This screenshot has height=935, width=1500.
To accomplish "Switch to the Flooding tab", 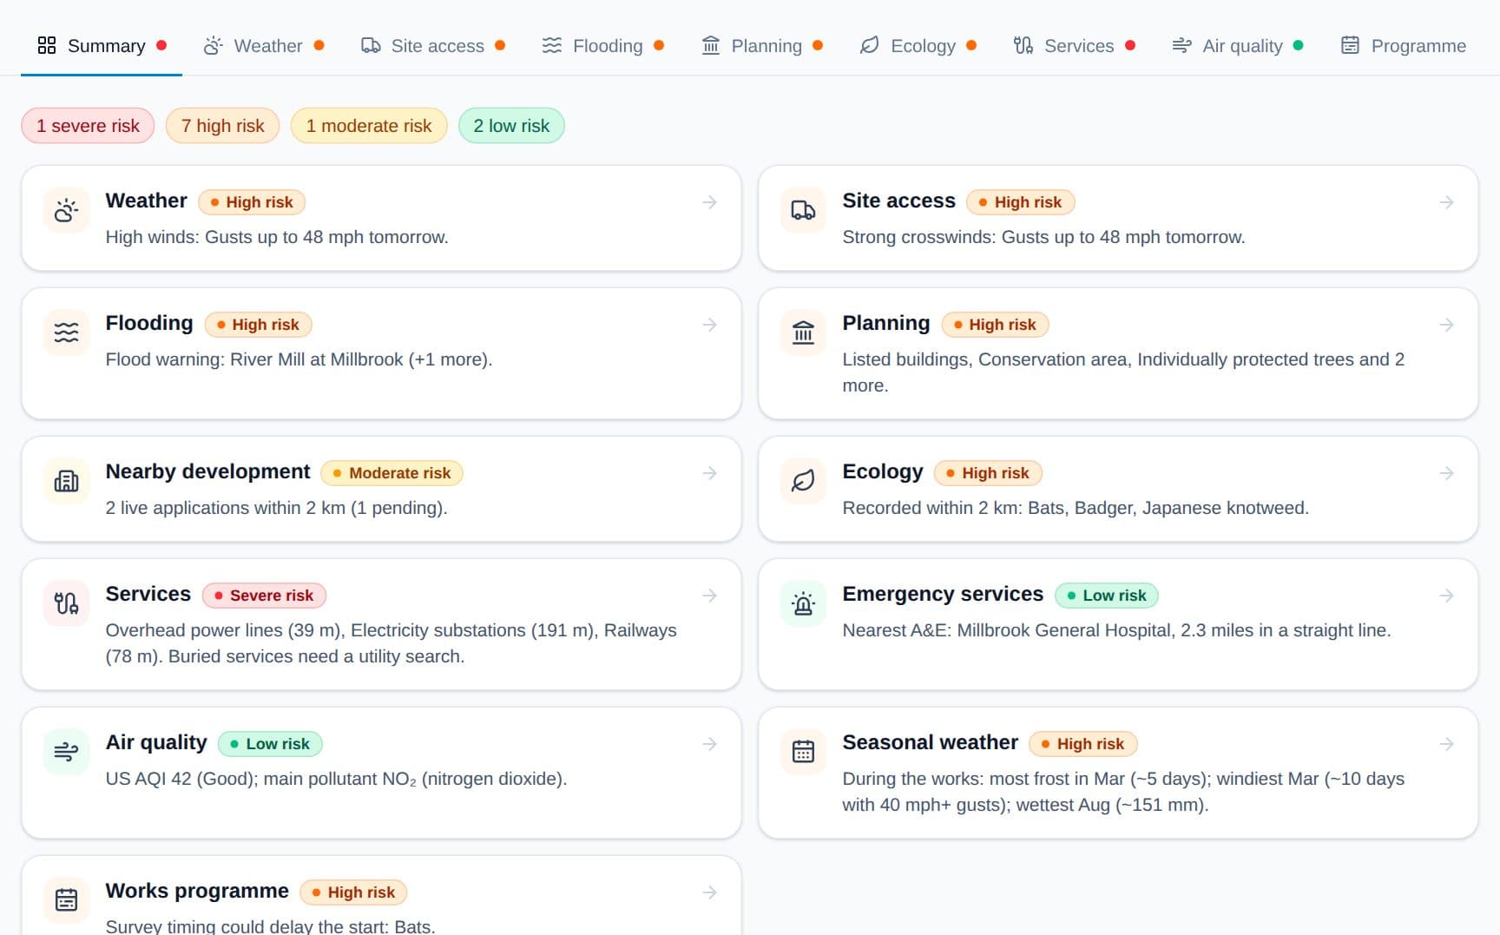I will tap(603, 46).
